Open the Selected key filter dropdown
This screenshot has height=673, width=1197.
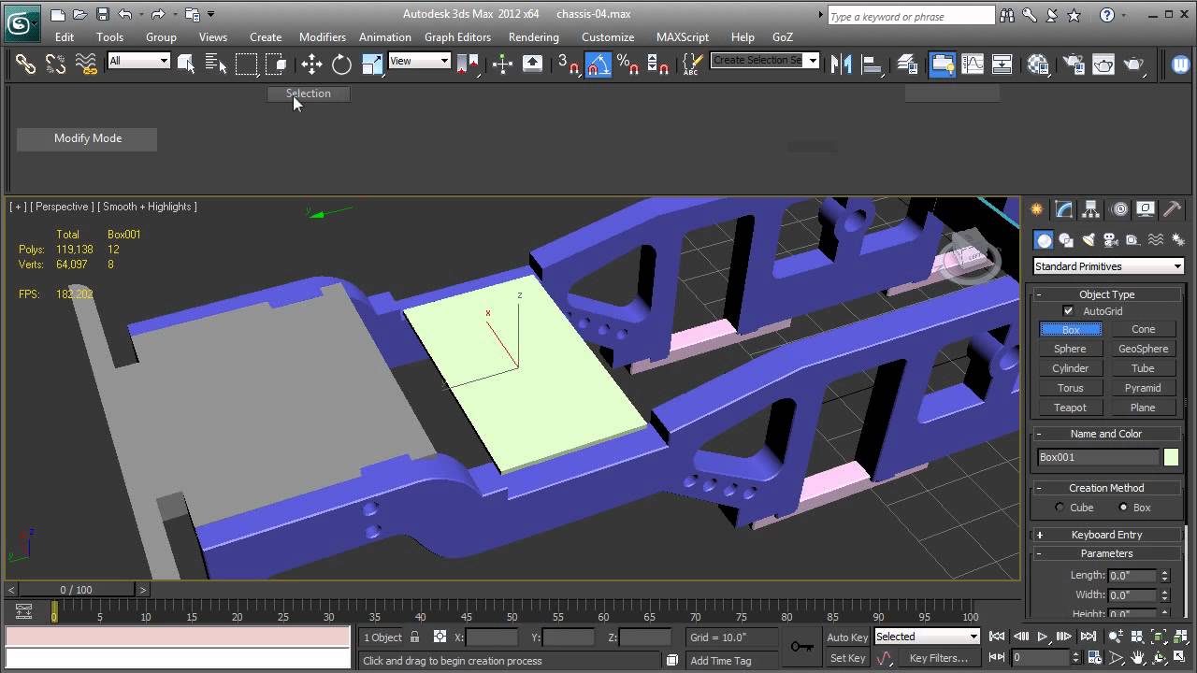tap(927, 637)
